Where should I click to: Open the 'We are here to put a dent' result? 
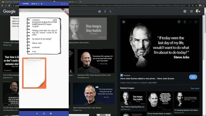tap(11, 93)
